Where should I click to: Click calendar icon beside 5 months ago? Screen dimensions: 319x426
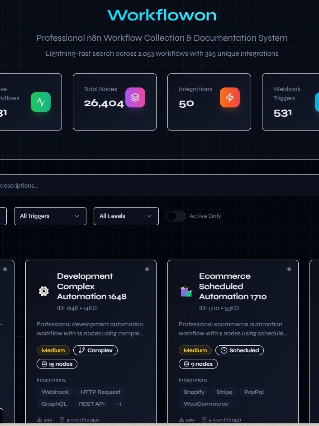click(x=204, y=420)
